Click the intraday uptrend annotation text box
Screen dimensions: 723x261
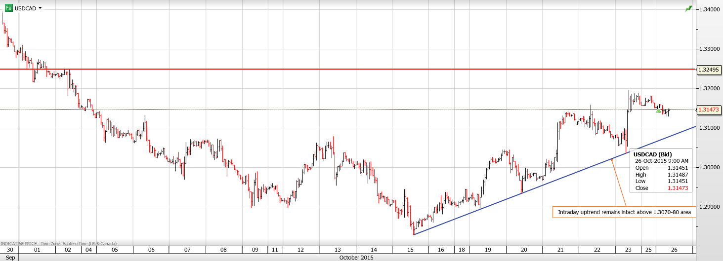pyautogui.click(x=624, y=212)
